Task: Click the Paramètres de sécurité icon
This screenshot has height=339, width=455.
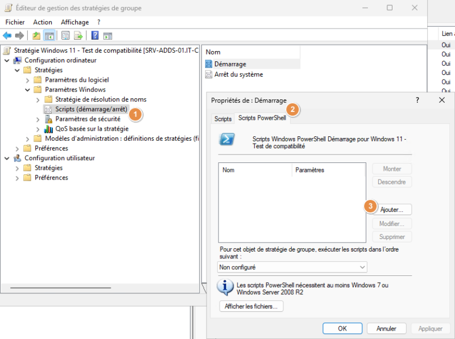Action: click(x=48, y=119)
